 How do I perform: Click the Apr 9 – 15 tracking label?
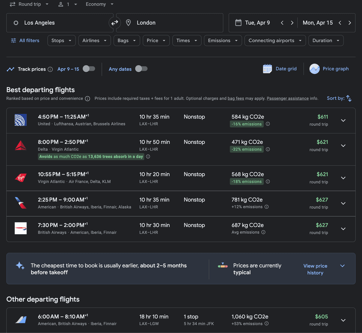pyautogui.click(x=68, y=69)
